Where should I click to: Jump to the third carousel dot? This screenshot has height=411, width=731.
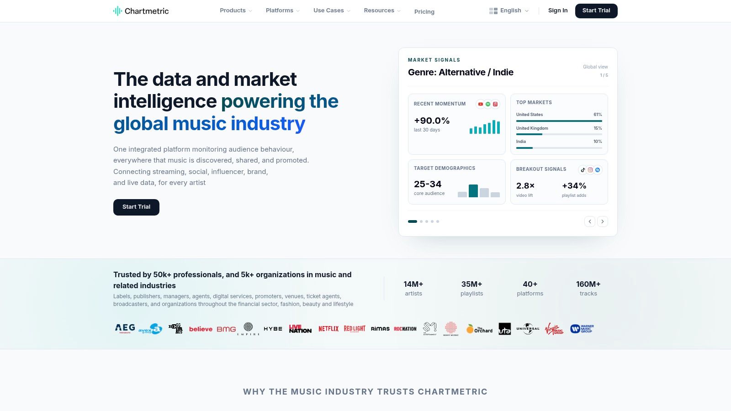tap(427, 221)
